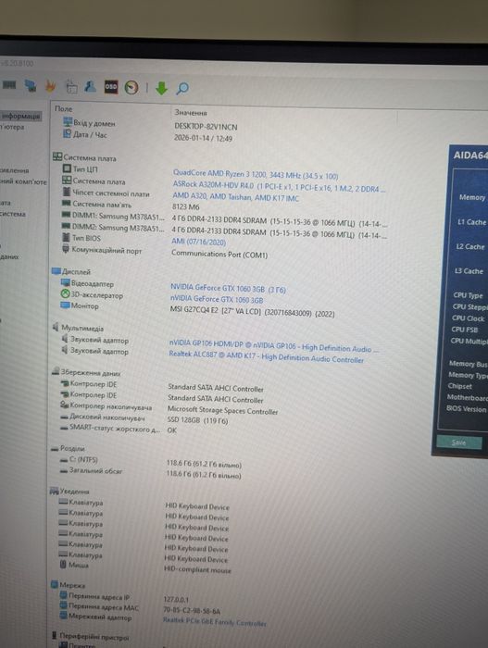Open the nVIDIA GP106 HDMI/DP audio link
This screenshot has width=488, height=648.
point(274,345)
